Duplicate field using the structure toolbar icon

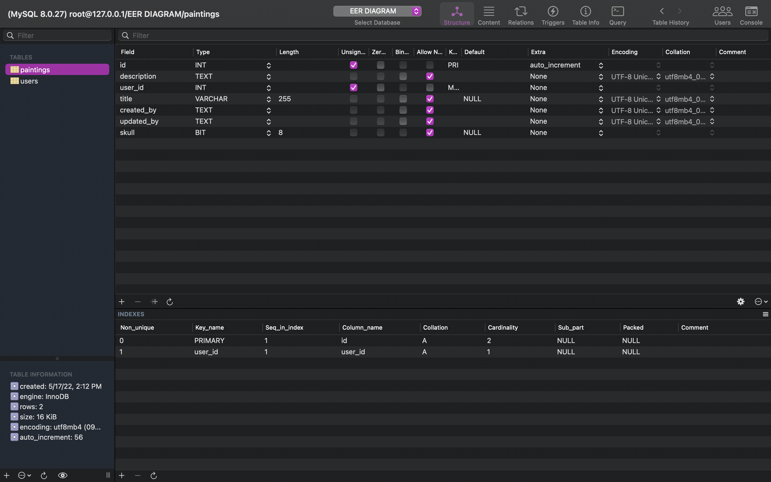tap(154, 302)
